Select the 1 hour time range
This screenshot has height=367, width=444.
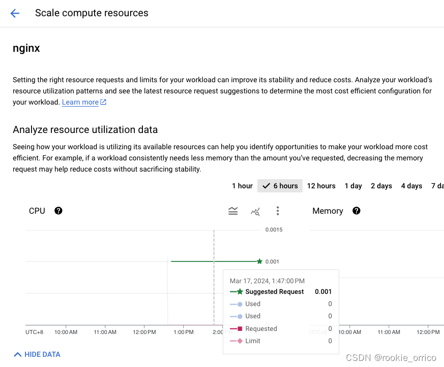coord(242,186)
